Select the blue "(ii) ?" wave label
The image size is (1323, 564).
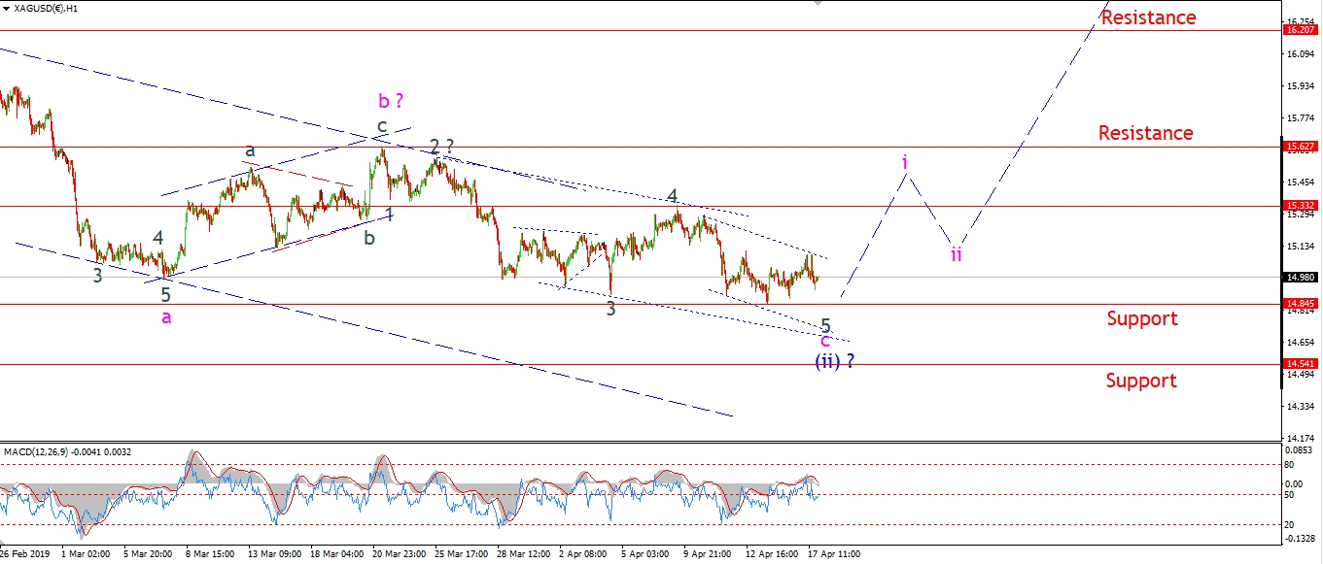833,361
